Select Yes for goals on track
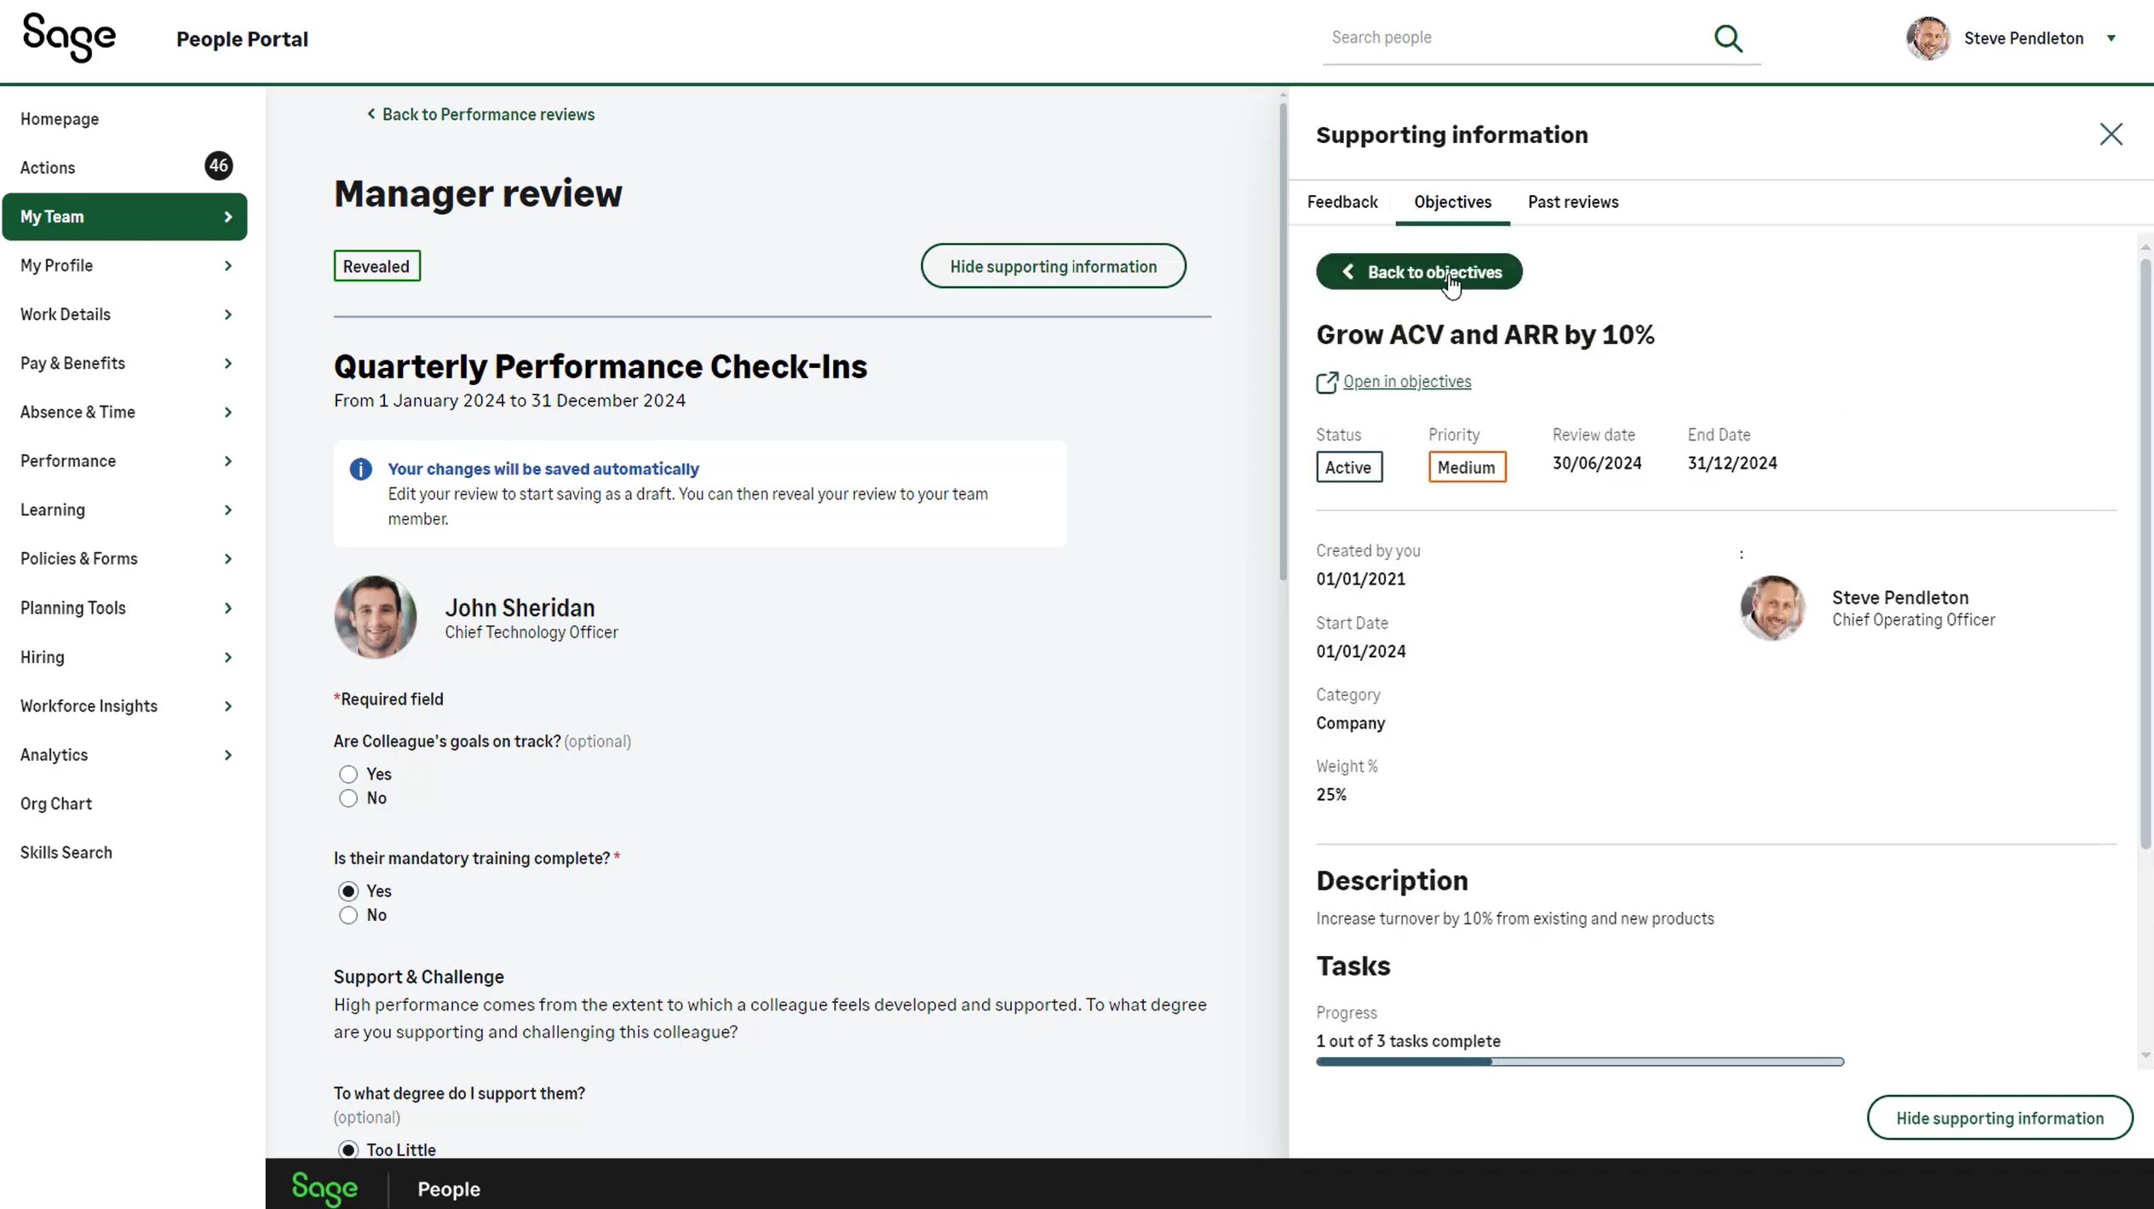2154x1209 pixels. [x=348, y=774]
